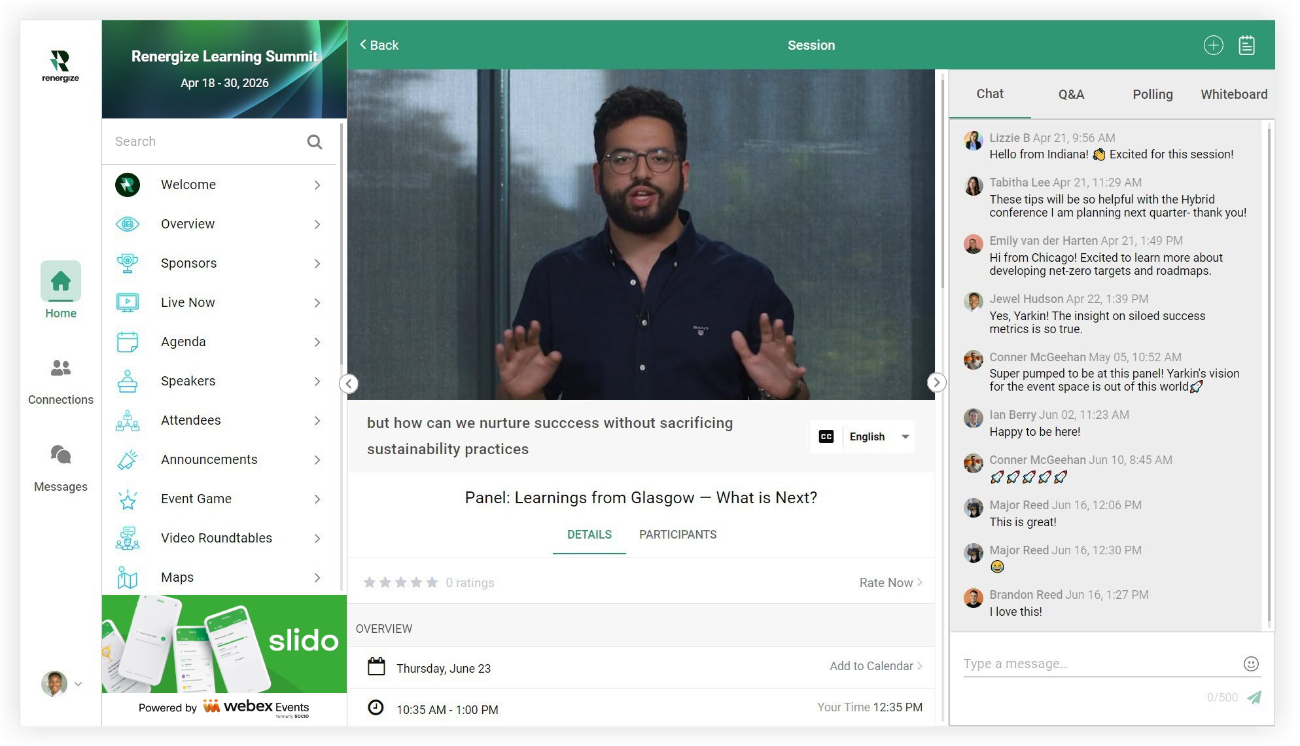Expand the Attendees menu chevron

tap(317, 421)
